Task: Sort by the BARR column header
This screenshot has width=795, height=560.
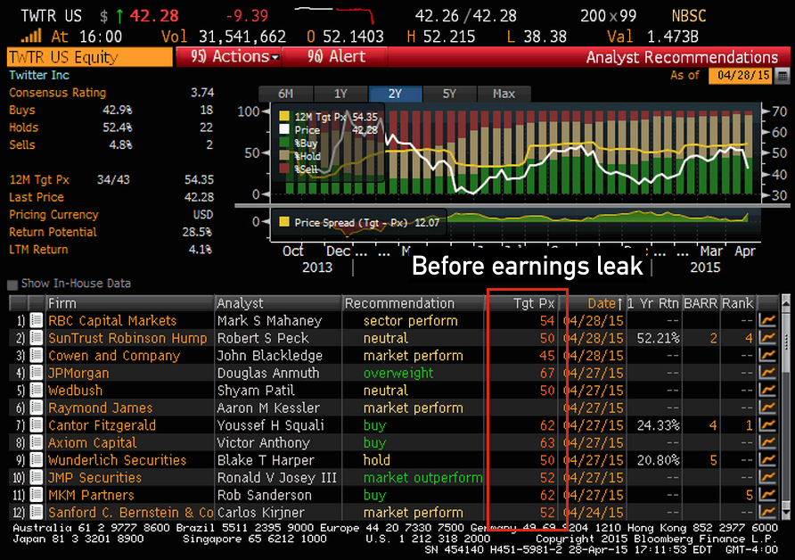Action: coord(701,303)
